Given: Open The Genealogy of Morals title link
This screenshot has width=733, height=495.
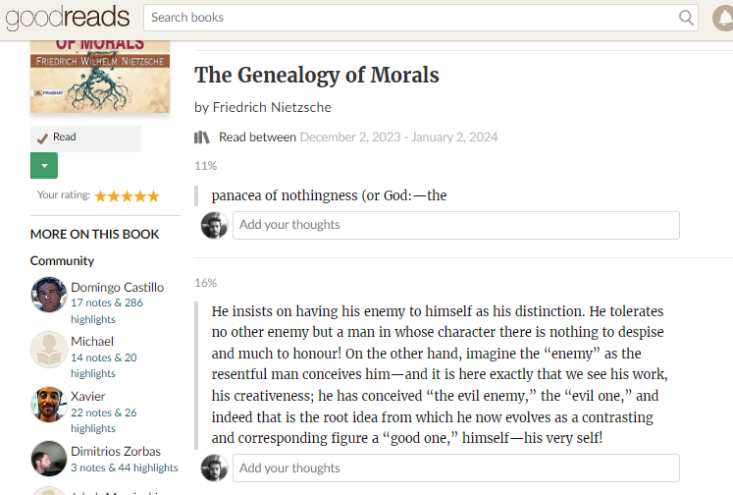Looking at the screenshot, I should (x=316, y=76).
